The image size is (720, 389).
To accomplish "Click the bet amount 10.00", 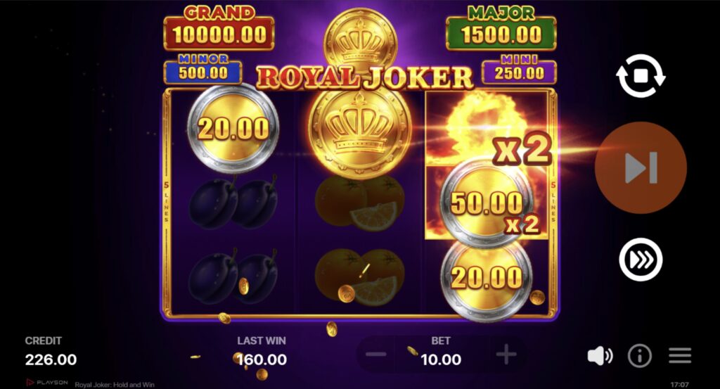I will coord(441,359).
